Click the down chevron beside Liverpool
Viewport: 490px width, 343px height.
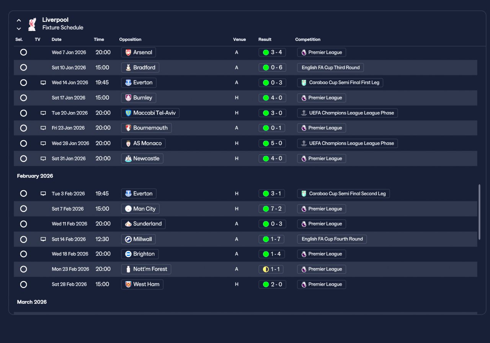[19, 29]
